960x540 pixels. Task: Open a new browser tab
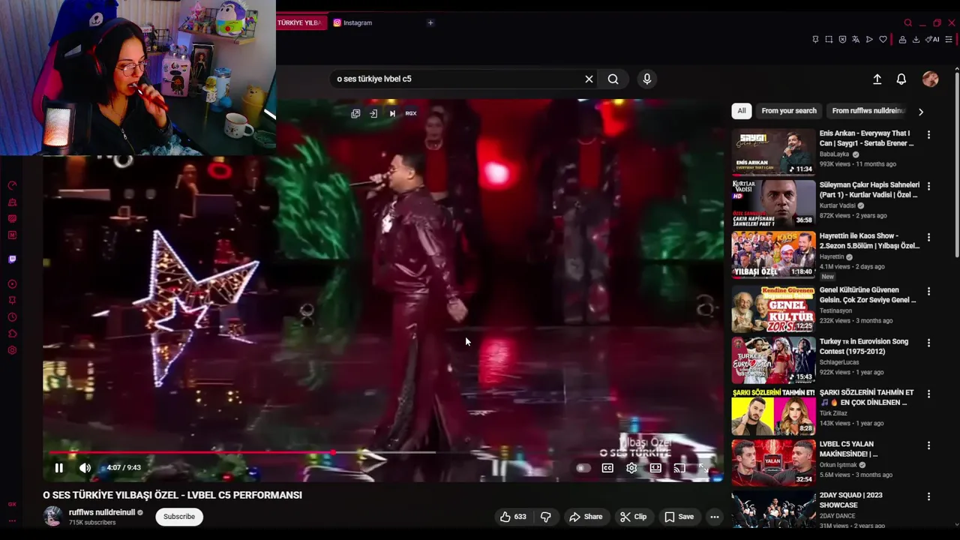(x=430, y=22)
